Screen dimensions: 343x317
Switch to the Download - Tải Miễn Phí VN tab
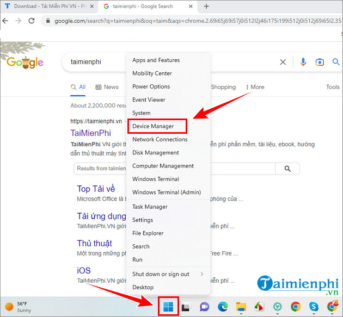click(49, 7)
